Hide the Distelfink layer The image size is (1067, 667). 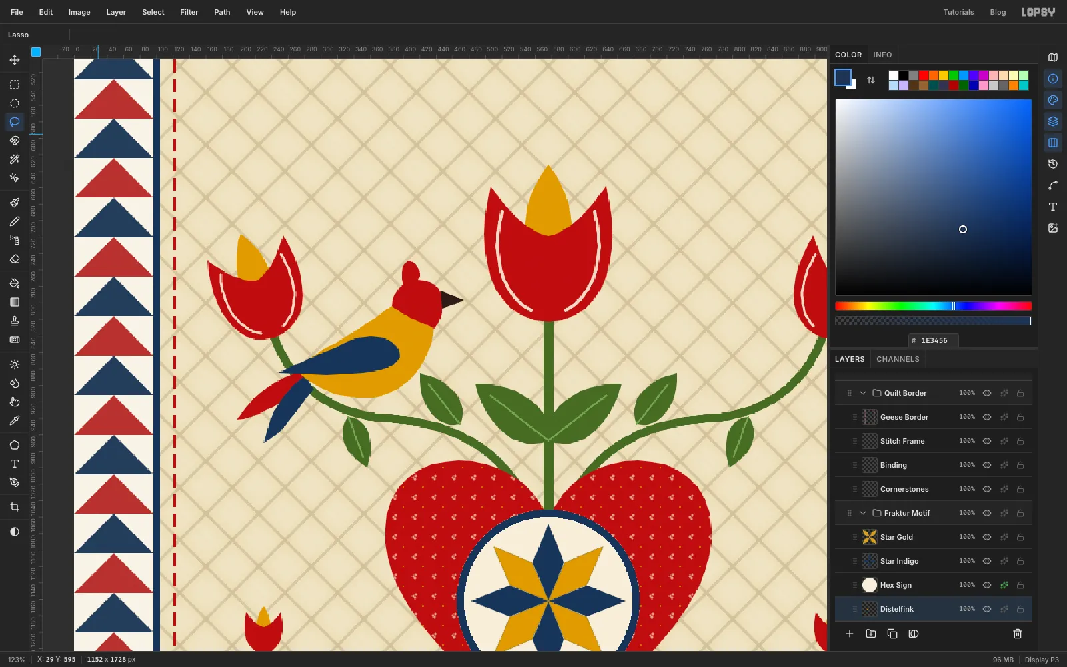[x=987, y=609]
